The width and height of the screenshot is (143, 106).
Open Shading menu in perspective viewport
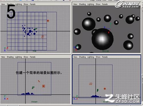click(82, 4)
